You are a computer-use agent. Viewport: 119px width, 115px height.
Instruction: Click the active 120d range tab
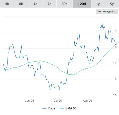82,4
